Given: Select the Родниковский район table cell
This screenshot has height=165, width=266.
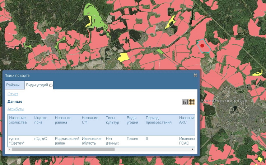Looking at the screenshot, I should [x=67, y=141].
